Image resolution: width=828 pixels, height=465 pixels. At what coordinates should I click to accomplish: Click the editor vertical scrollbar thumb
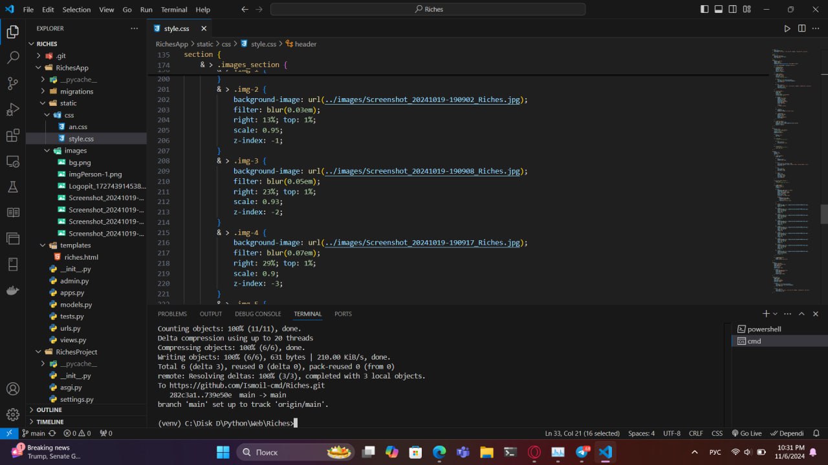(823, 214)
